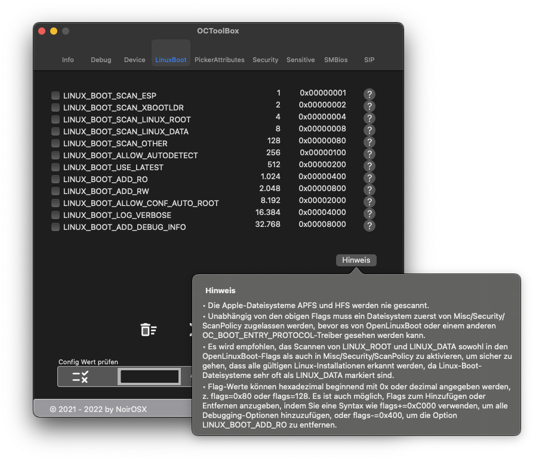View help for LINUX_BOOT_ADD_RO
The width and height of the screenshot is (542, 461).
pyautogui.click(x=369, y=178)
